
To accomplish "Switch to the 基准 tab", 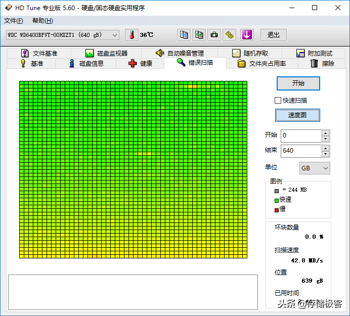I will click(x=31, y=64).
